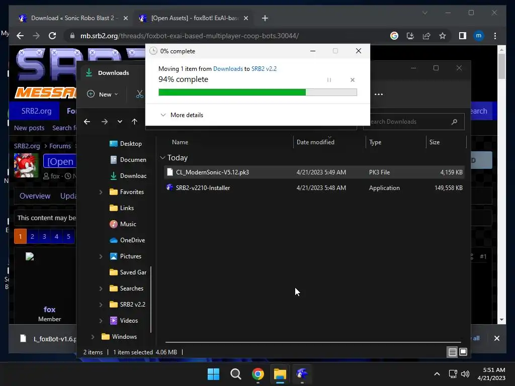
Task: Click Downloads link in move dialog
Action: click(x=228, y=68)
